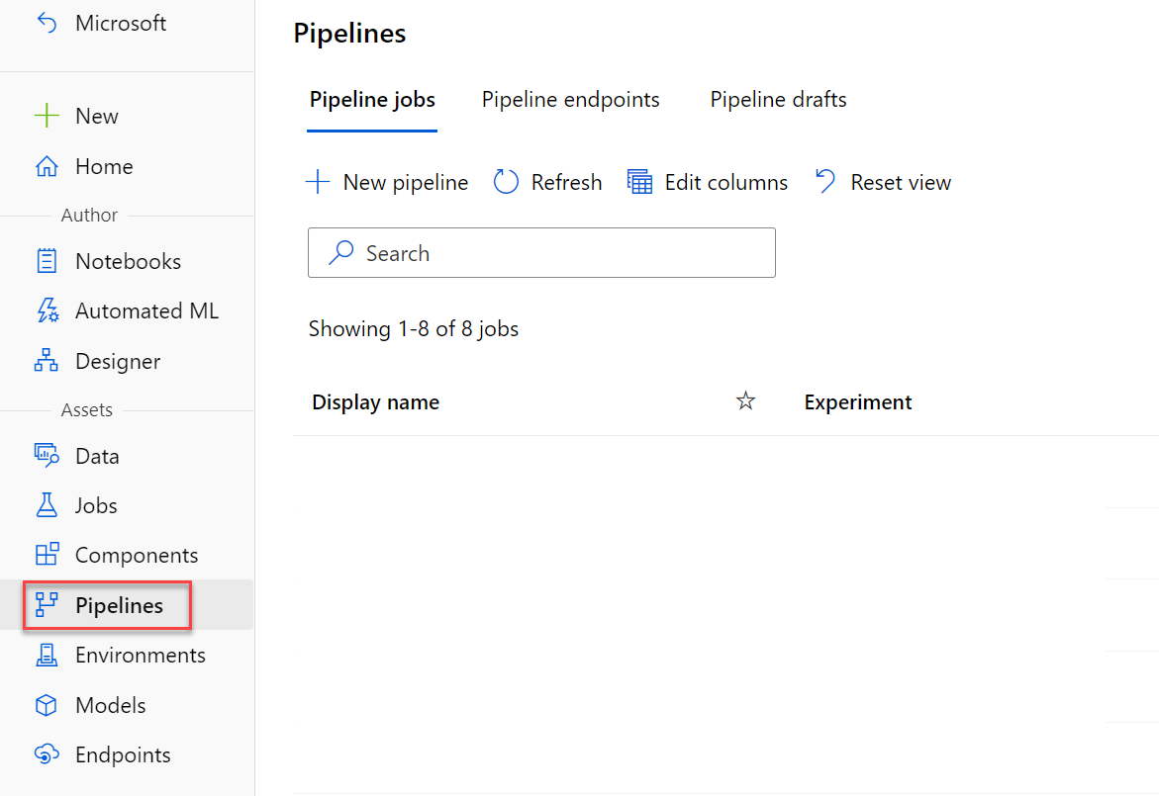The image size is (1159, 796).
Task: Sort by the Display name column header
Action: click(375, 402)
